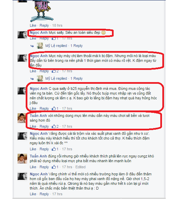This screenshot has height=199, width=186.
Task: Click first reply-arrow icon beside Mỹ Lệ replied
Action: coord(32,46)
